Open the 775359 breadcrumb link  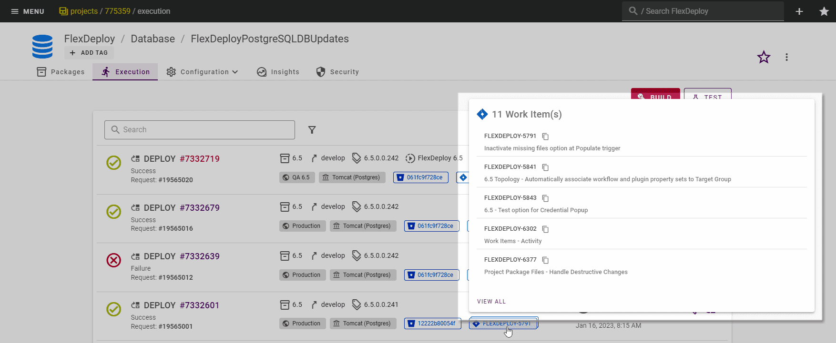(x=118, y=11)
